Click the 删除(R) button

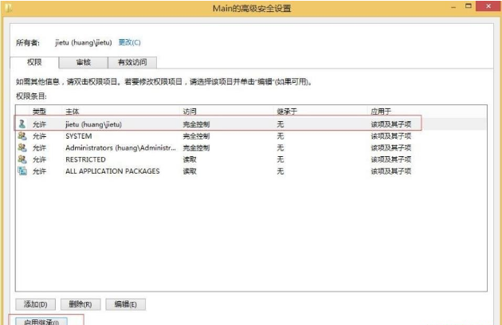80,304
